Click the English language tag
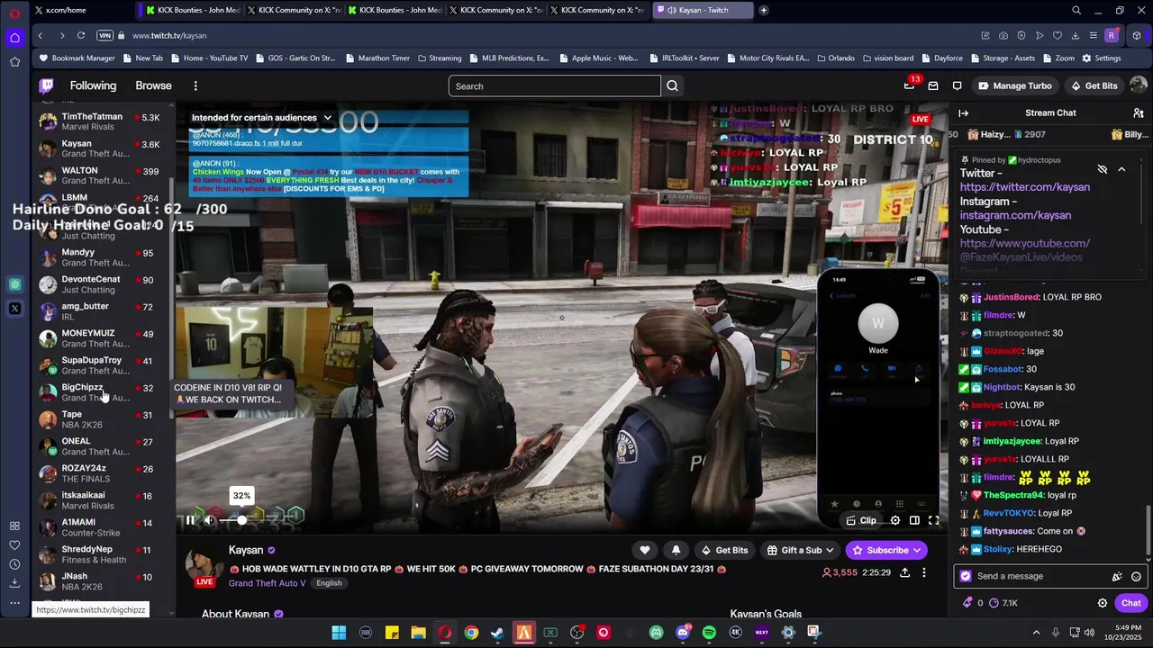1153x648 pixels. pos(329,583)
